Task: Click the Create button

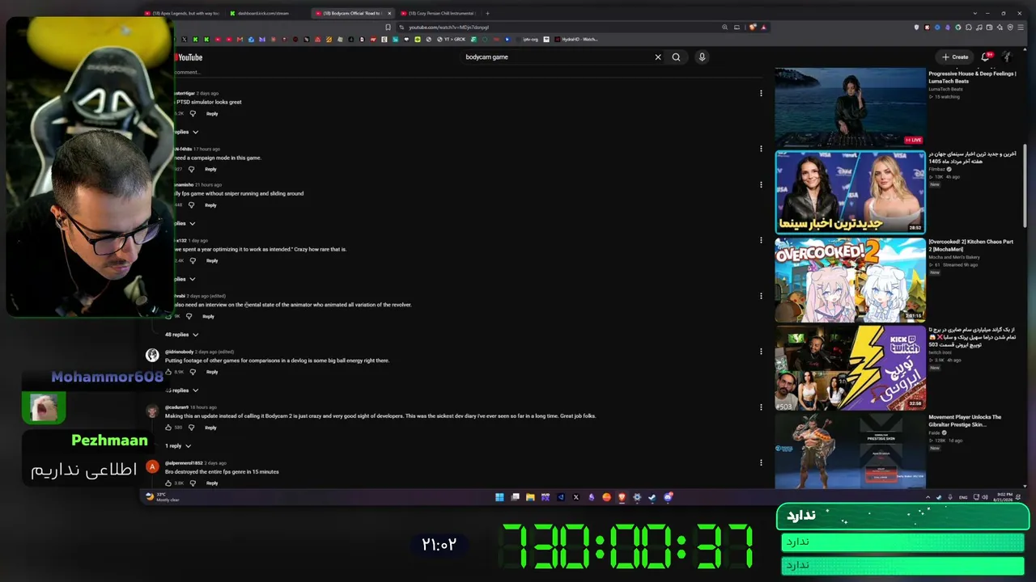Action: (955, 57)
